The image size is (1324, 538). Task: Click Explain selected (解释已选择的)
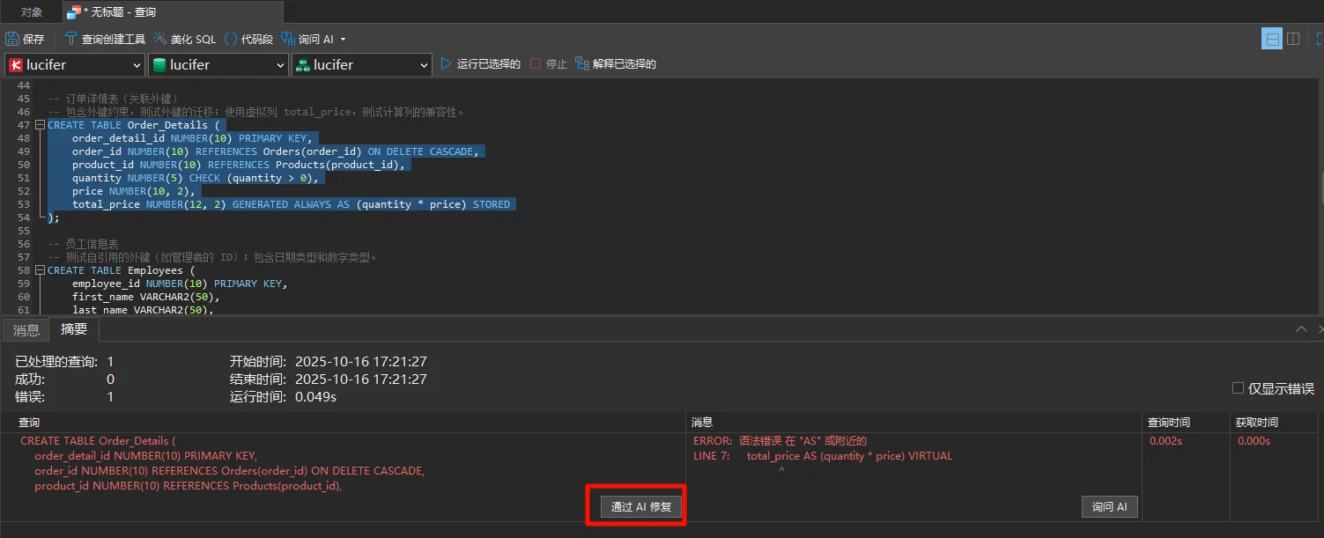coord(616,64)
